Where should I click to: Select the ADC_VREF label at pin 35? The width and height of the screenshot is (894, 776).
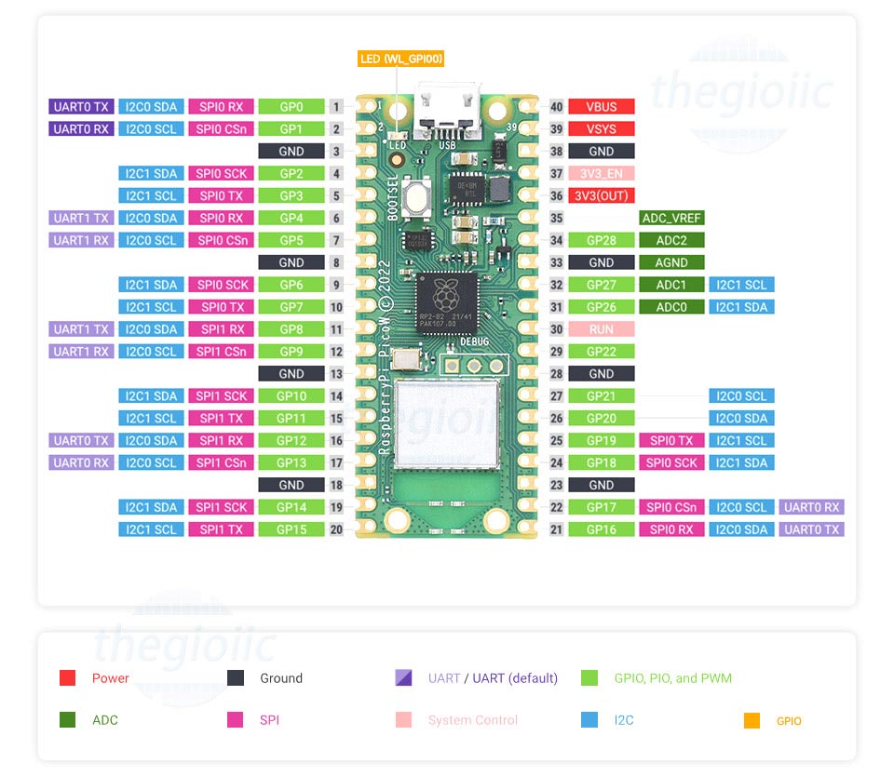(671, 218)
